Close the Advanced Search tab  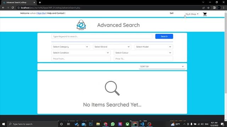(34, 2)
